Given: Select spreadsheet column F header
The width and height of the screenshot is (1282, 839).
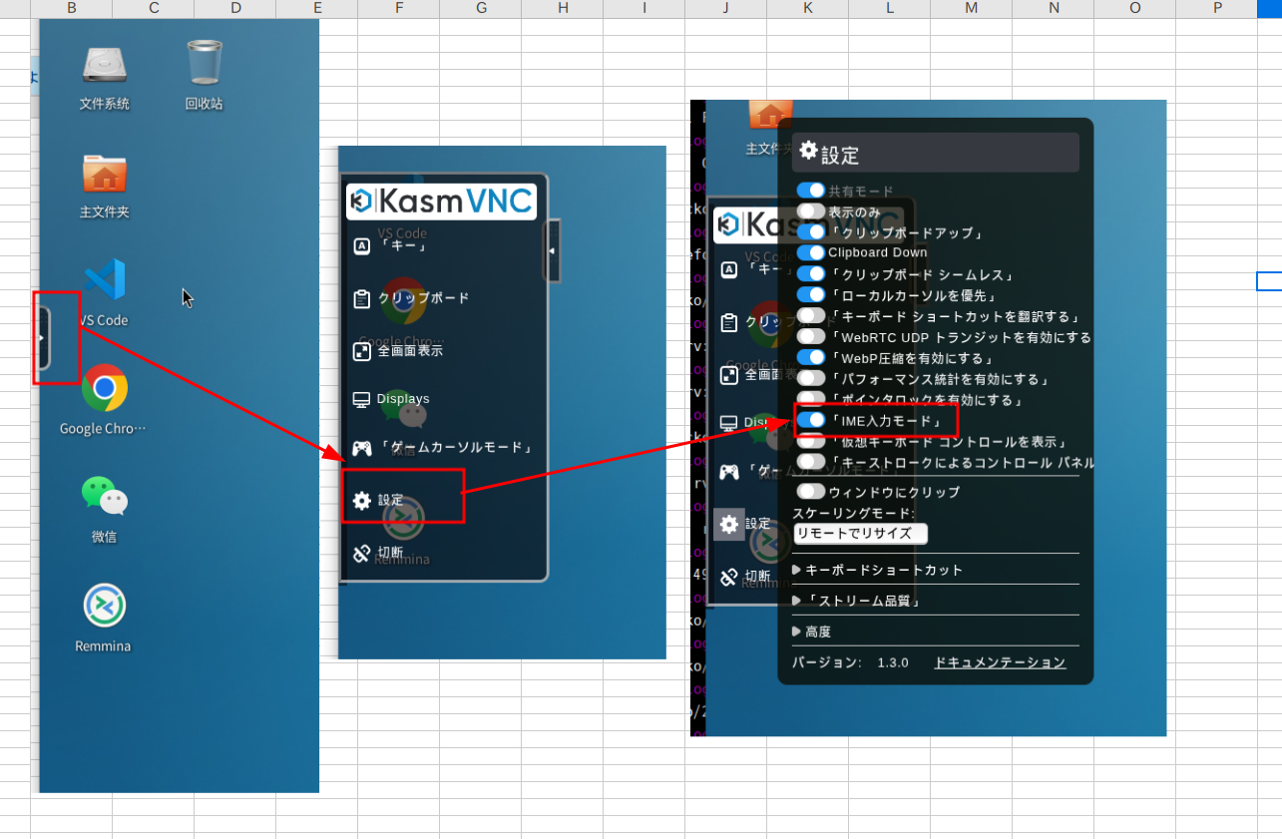Looking at the screenshot, I should [x=399, y=9].
